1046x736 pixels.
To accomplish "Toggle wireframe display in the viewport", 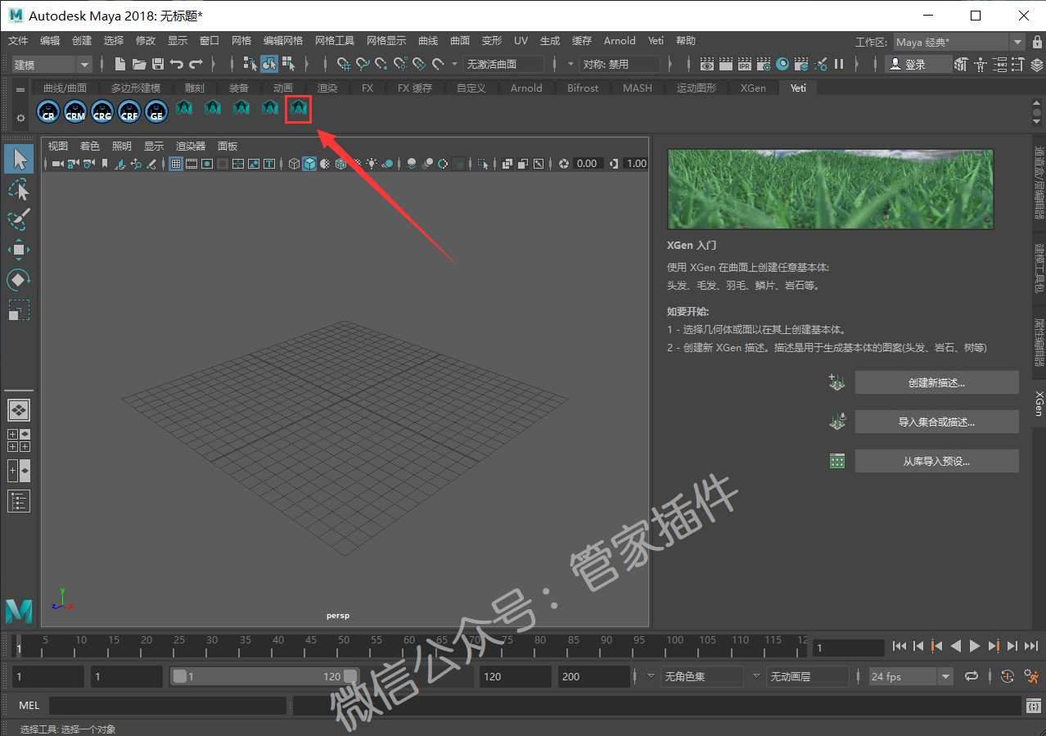I will point(294,164).
